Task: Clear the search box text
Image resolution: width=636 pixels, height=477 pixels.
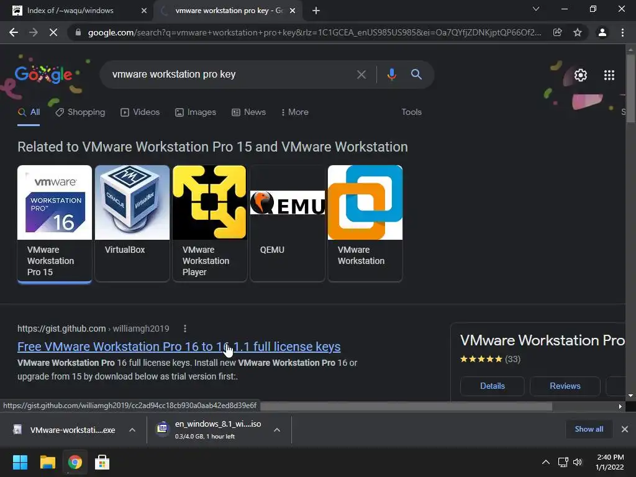Action: [x=361, y=75]
